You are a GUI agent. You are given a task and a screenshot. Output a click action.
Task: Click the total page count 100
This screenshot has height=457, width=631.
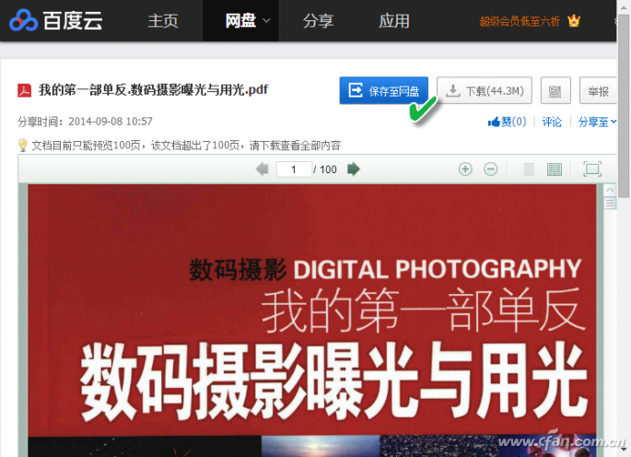pos(328,170)
